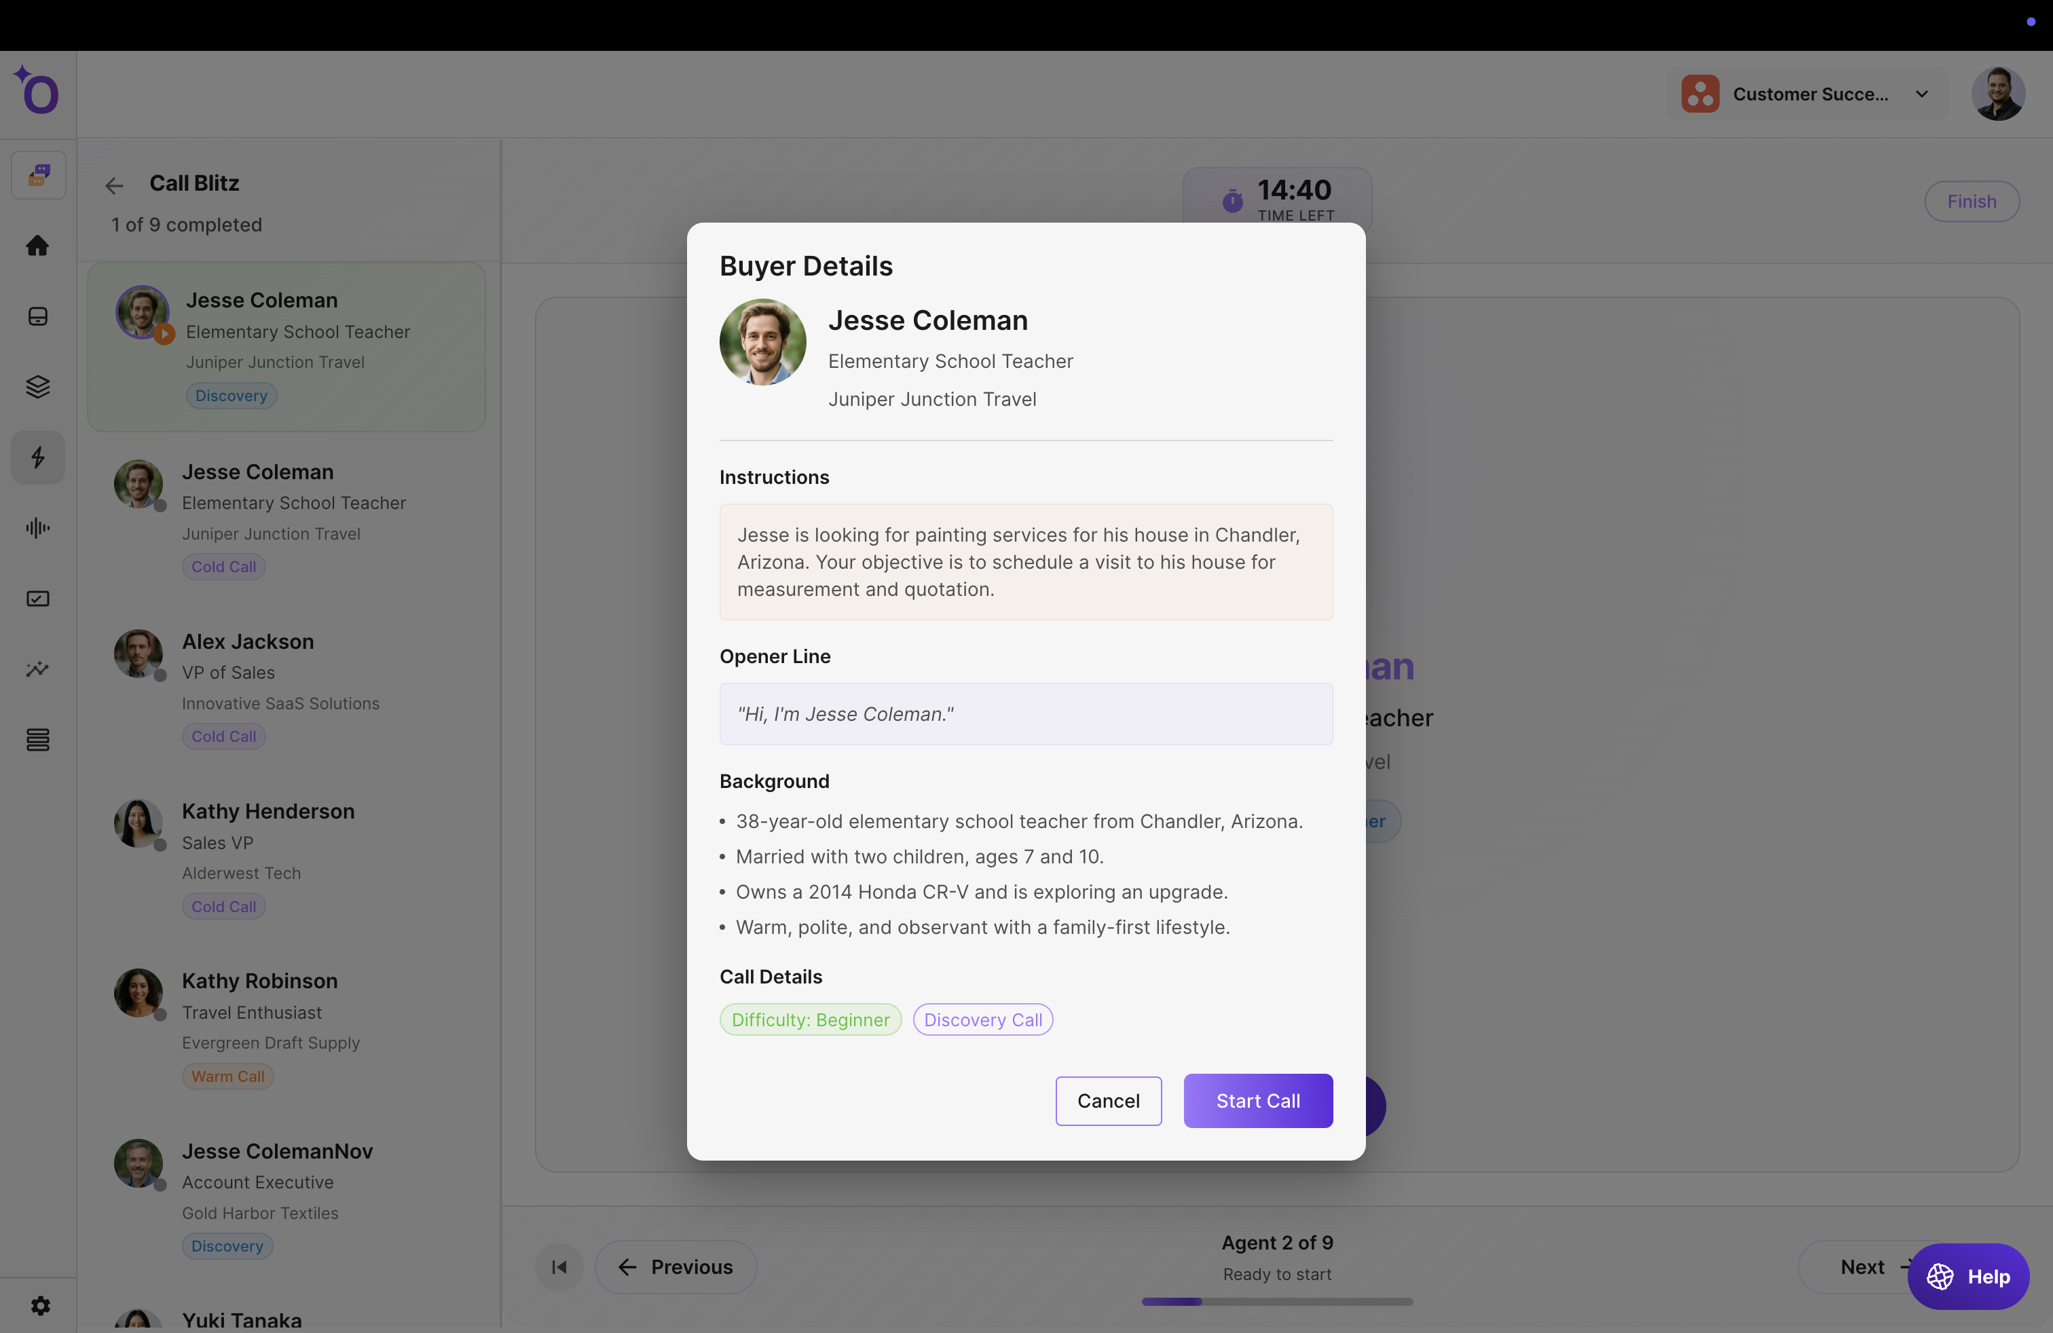2053x1333 pixels.
Task: Click the agent progress bar
Action: pos(1276,1301)
